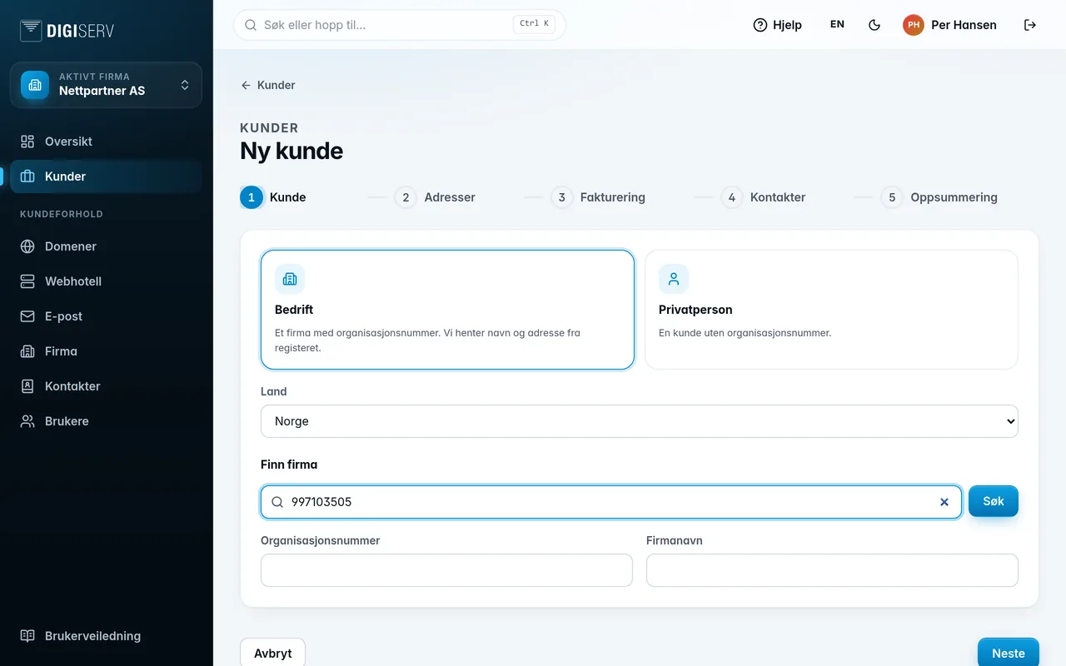Click the search magnifier icon in Finn firma
The height and width of the screenshot is (666, 1066).
[x=277, y=502]
